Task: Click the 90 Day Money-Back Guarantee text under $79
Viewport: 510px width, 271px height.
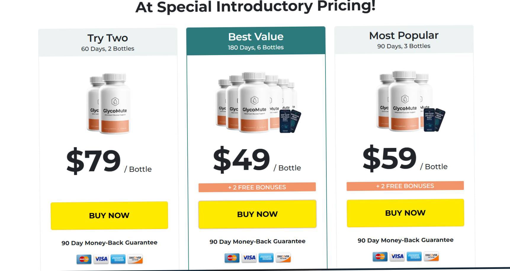Action: click(x=109, y=242)
